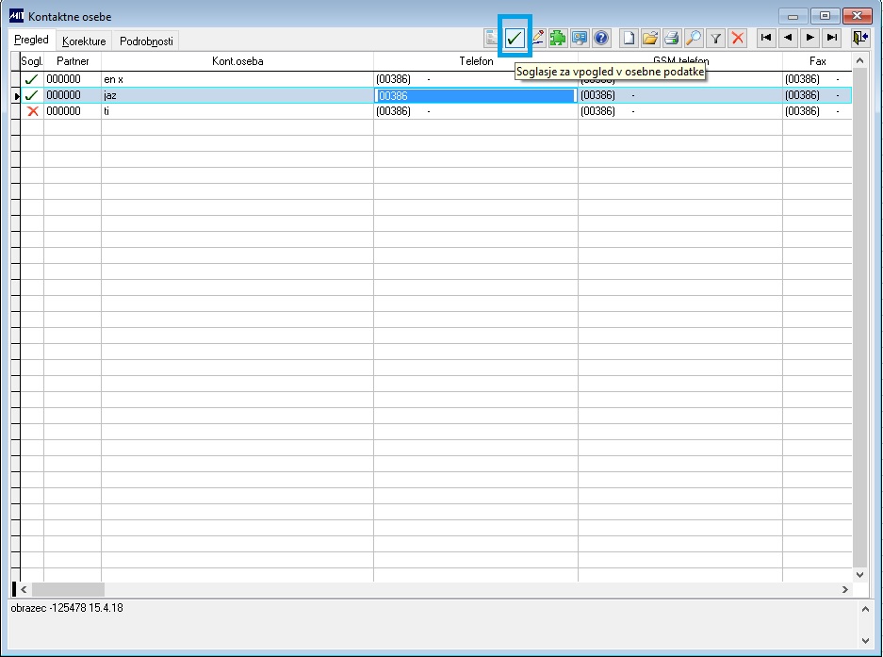Click the green checkmark consent toolbar icon

[515, 39]
